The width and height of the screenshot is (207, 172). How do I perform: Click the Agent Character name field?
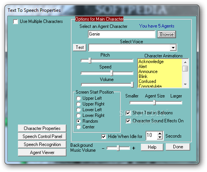point(121,34)
